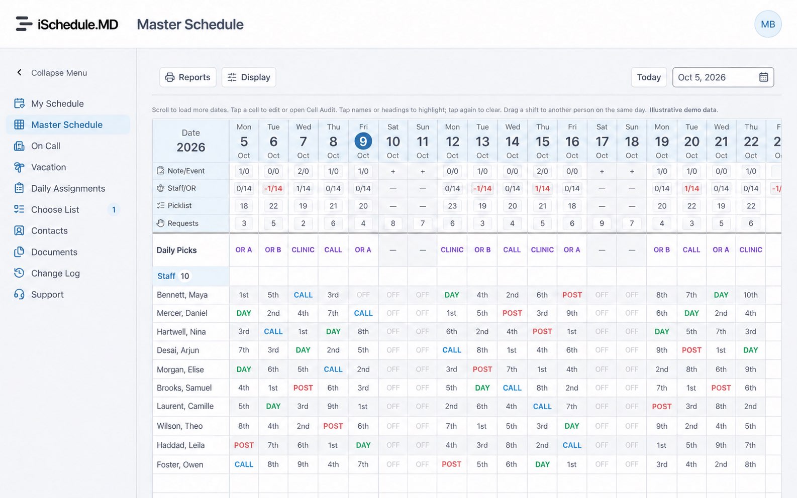
Task: Click Picklist value 23 for Mon 12
Action: (452, 206)
